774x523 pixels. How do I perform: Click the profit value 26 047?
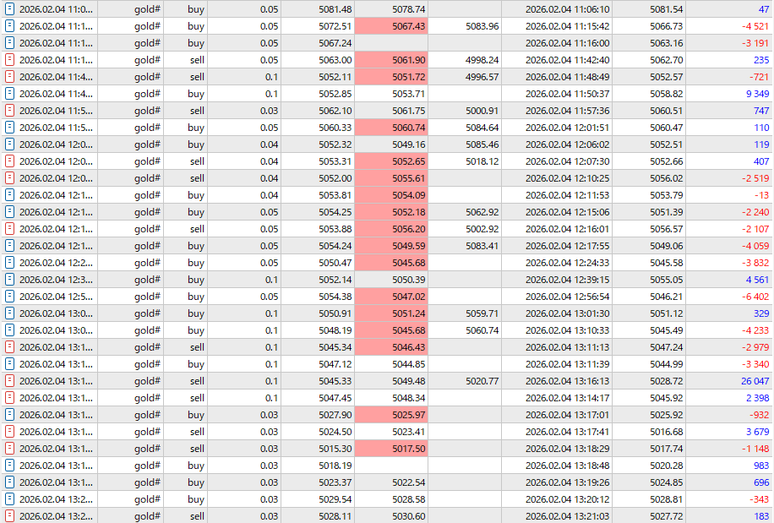coord(749,381)
